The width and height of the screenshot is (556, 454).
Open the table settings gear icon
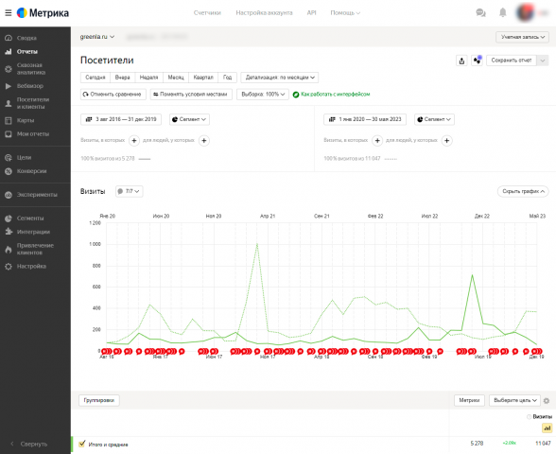(547, 400)
